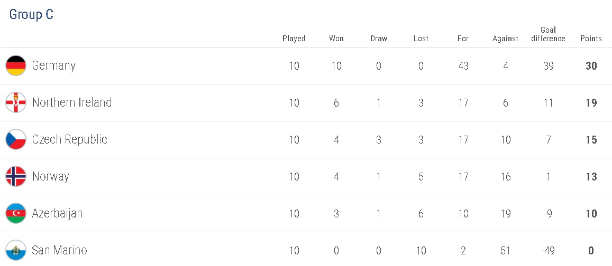Viewport: 612px width, 266px height.
Task: Click the San Marino flag icon
Action: pyautogui.click(x=16, y=250)
